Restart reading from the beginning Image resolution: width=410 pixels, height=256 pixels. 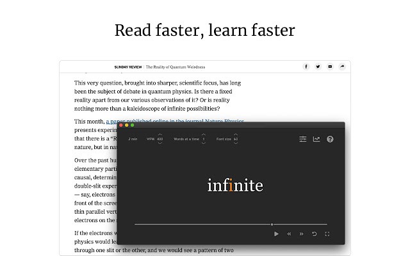(x=315, y=234)
